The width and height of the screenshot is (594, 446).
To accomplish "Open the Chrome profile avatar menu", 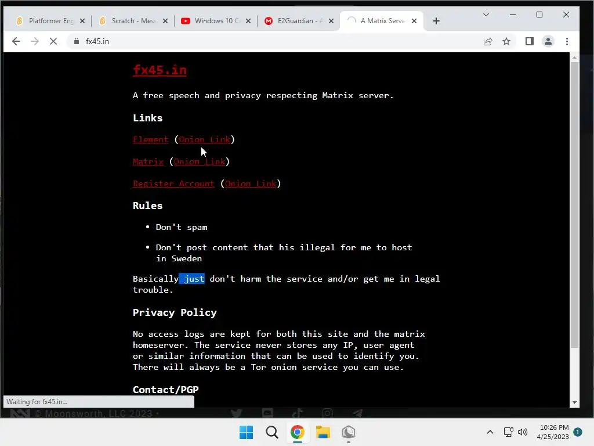I will tap(548, 41).
